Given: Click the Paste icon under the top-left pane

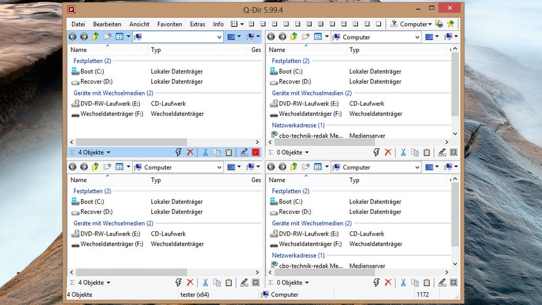Looking at the screenshot, I should click(x=229, y=152).
